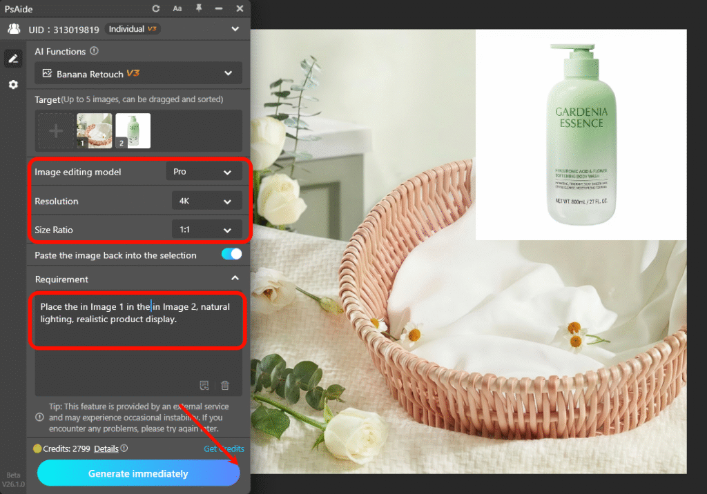Click the prompt template icon beside the trash

(x=204, y=386)
